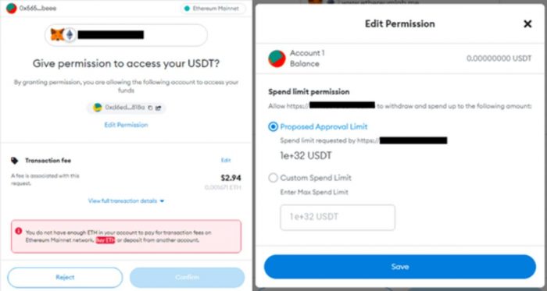Image resolution: width=547 pixels, height=291 pixels.
Task: Click the Account 1 avatar in Edit Permission
Action: 277,59
